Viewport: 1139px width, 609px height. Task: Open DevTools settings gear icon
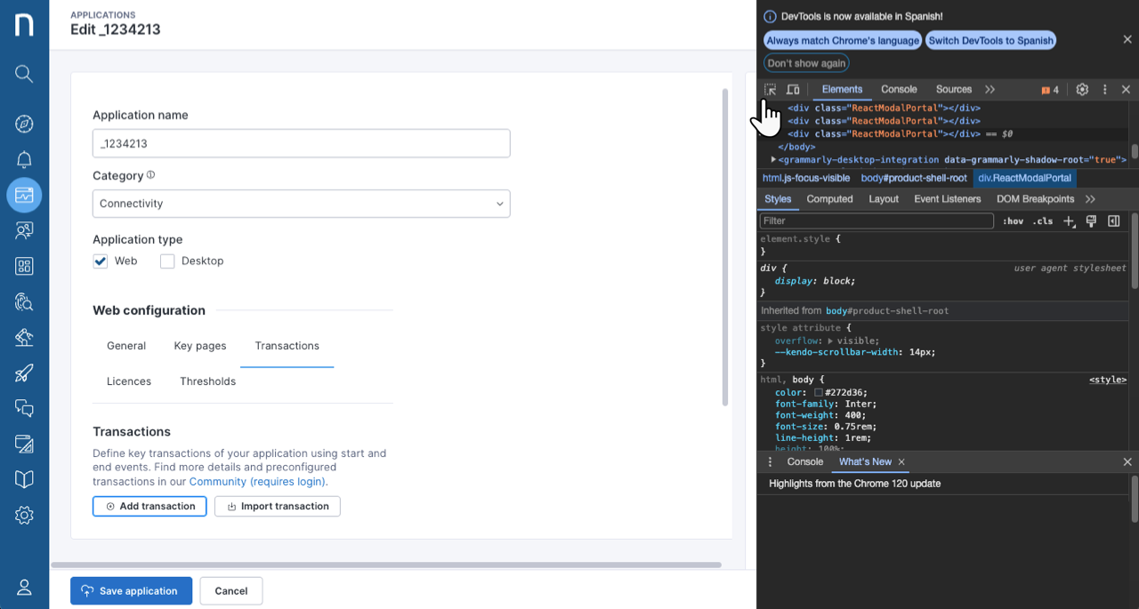tap(1082, 90)
